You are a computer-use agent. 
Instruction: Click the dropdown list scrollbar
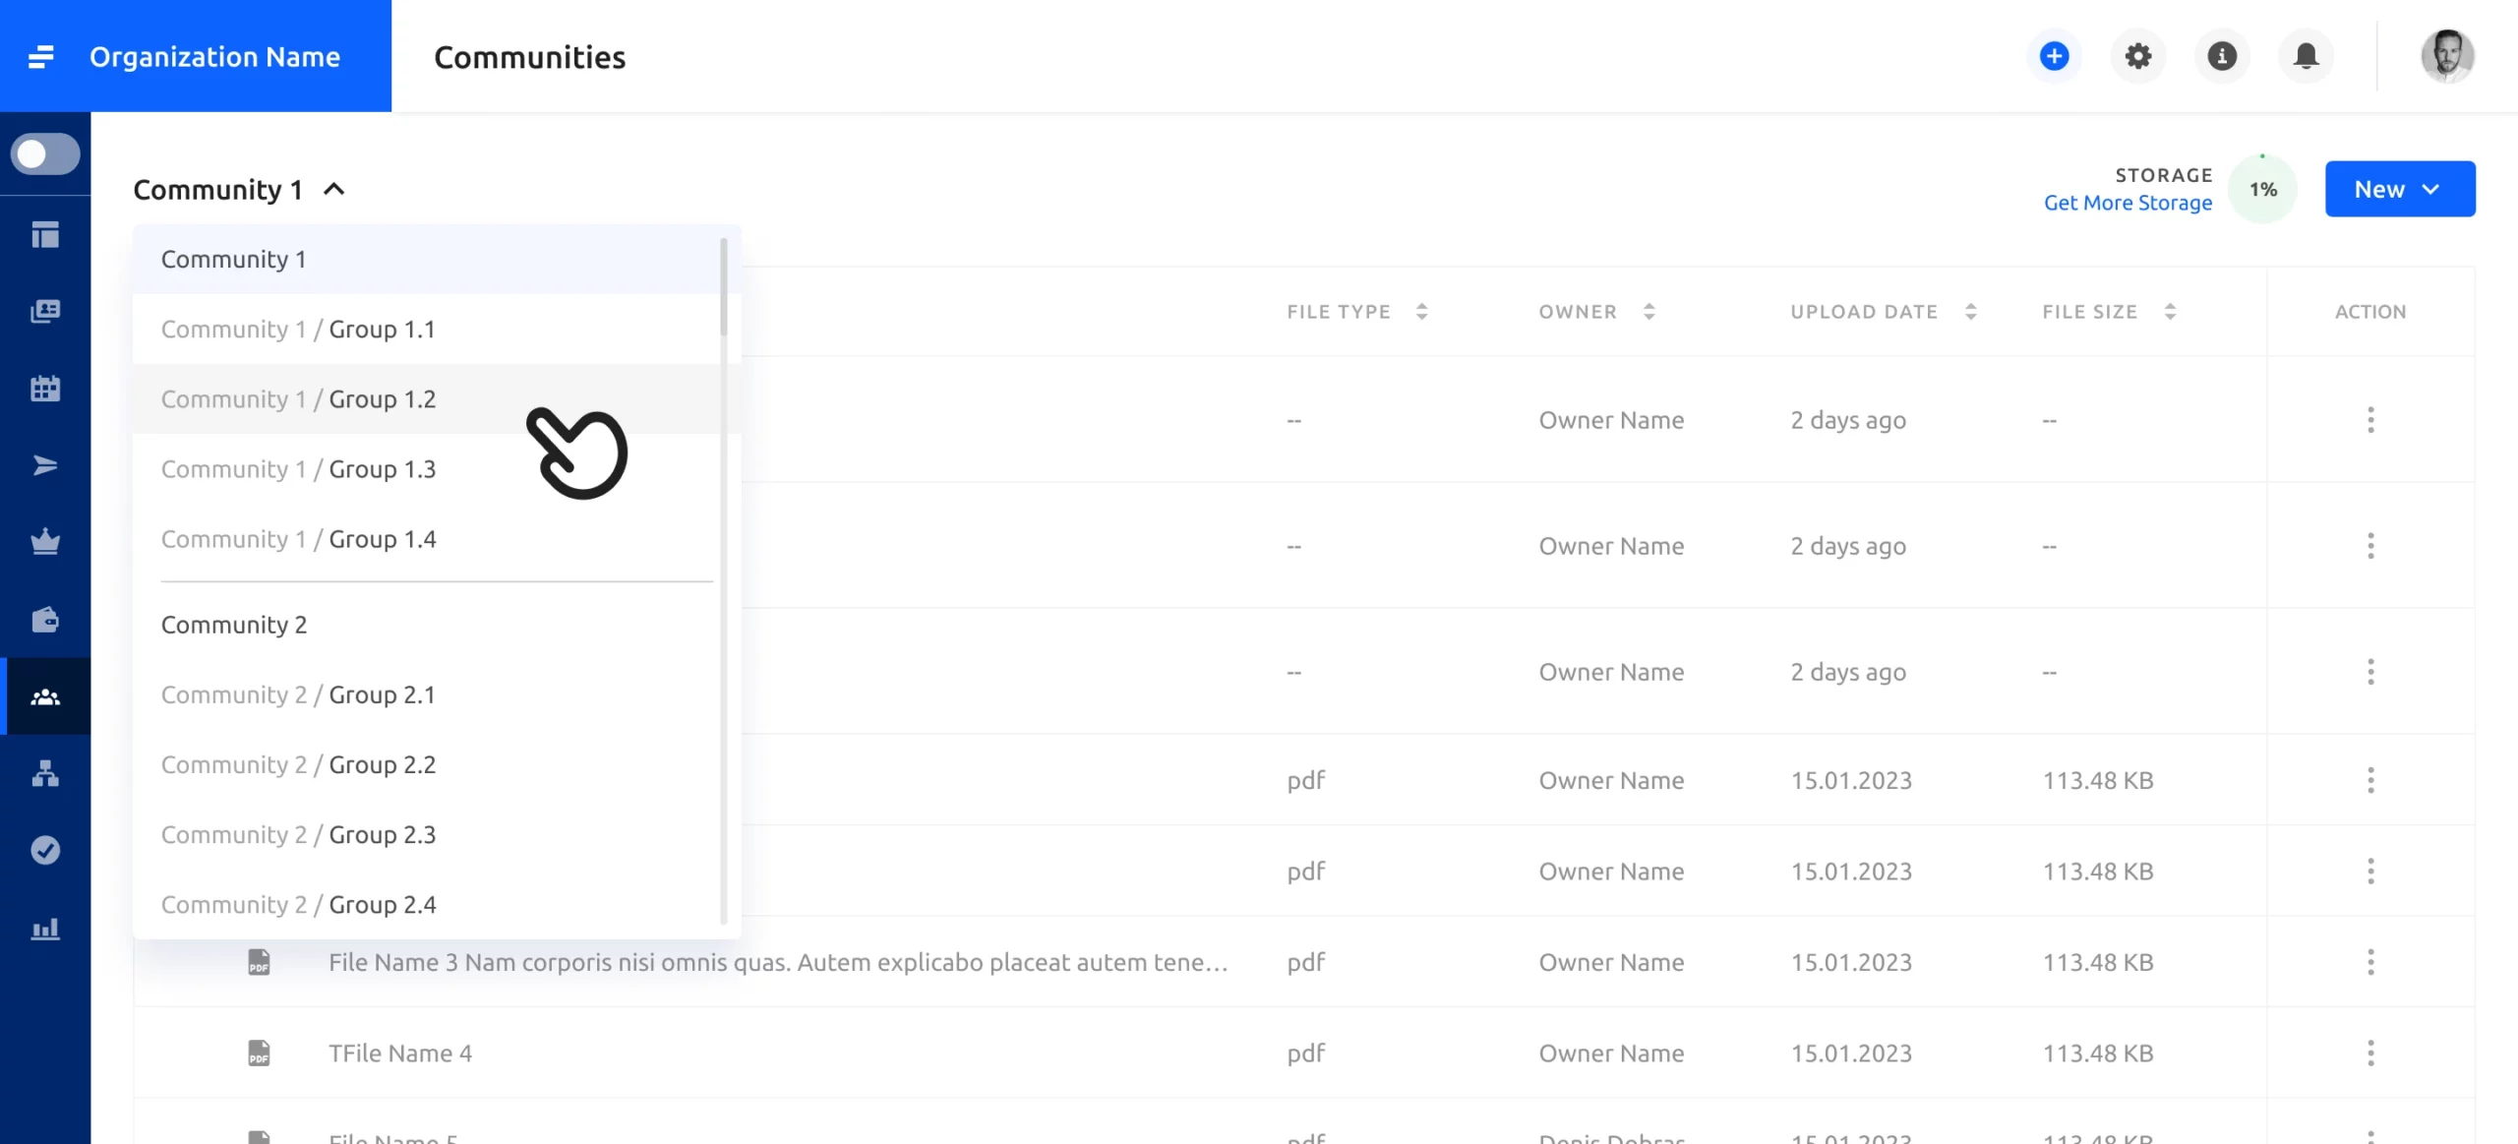click(x=724, y=286)
